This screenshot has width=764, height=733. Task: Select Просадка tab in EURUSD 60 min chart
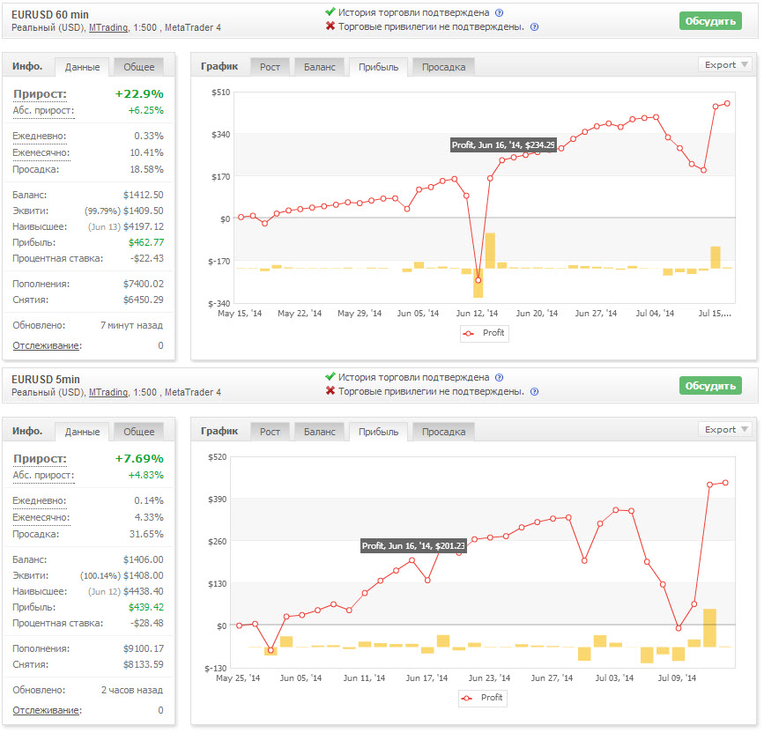coord(443,67)
